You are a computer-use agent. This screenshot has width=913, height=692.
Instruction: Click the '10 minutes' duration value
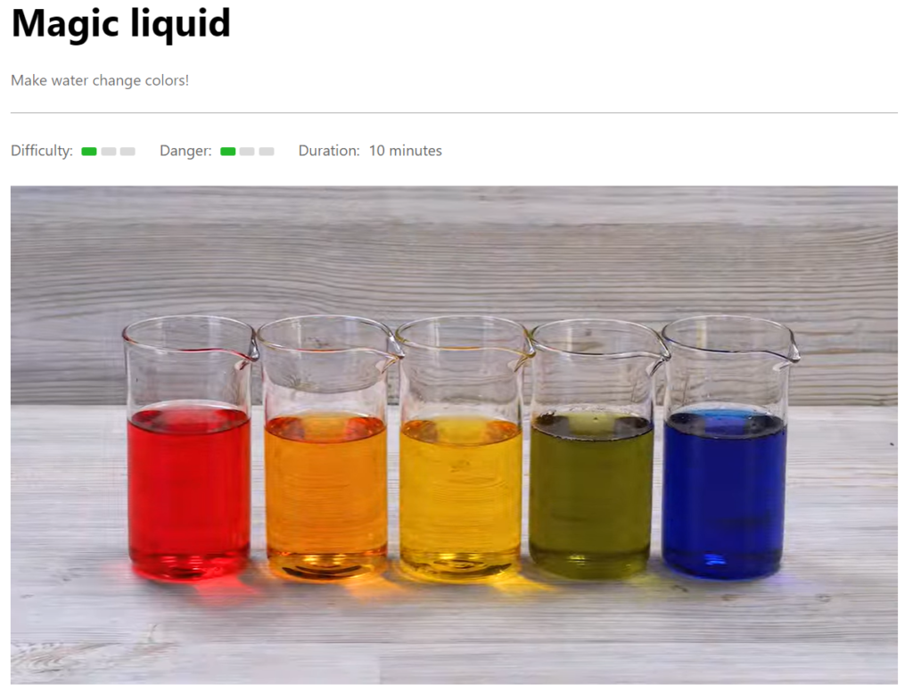[x=406, y=151]
